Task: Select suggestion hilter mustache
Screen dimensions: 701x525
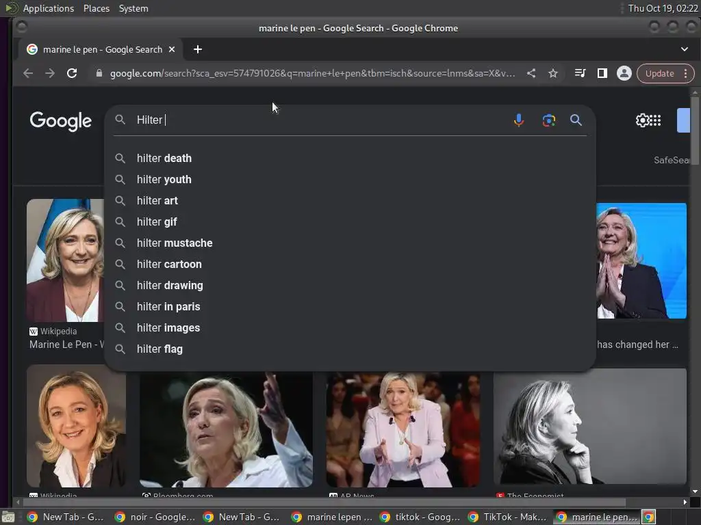Action: (350, 243)
